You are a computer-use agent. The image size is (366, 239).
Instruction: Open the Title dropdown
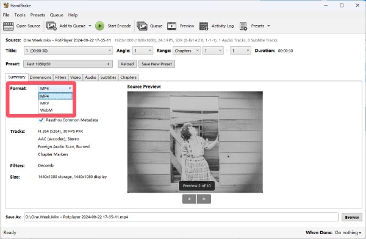[x=68, y=51]
